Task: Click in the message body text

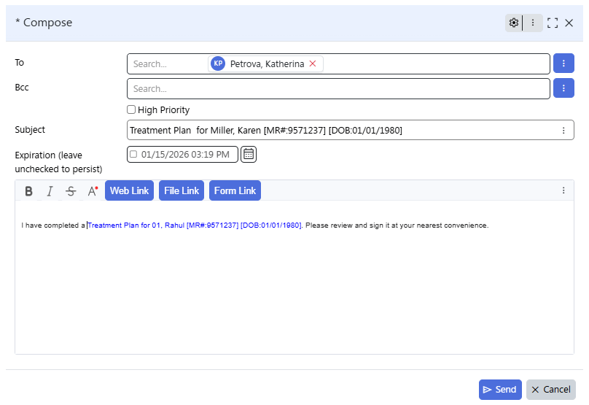Action: (x=294, y=277)
